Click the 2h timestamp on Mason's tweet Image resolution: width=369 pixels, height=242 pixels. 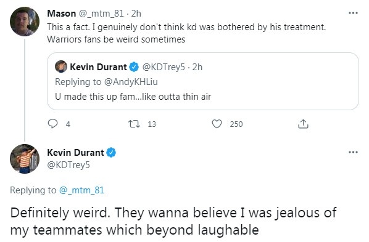(136, 14)
